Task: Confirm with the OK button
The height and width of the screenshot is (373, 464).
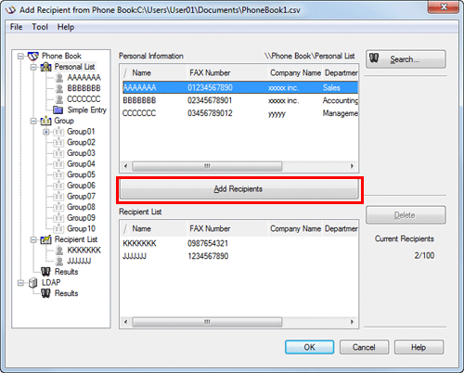Action: (309, 347)
